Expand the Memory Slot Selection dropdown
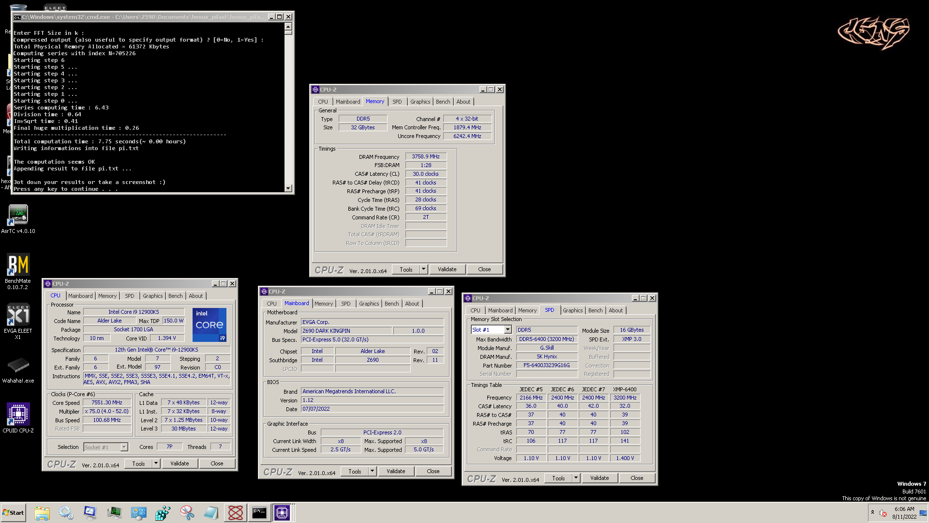929x523 pixels. [508, 330]
